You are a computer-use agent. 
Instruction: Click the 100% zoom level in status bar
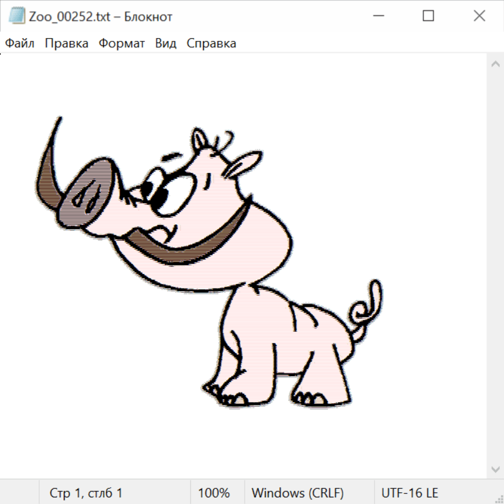214,493
